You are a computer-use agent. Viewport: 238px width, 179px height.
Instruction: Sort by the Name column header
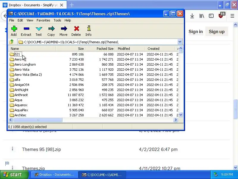coord(32,49)
